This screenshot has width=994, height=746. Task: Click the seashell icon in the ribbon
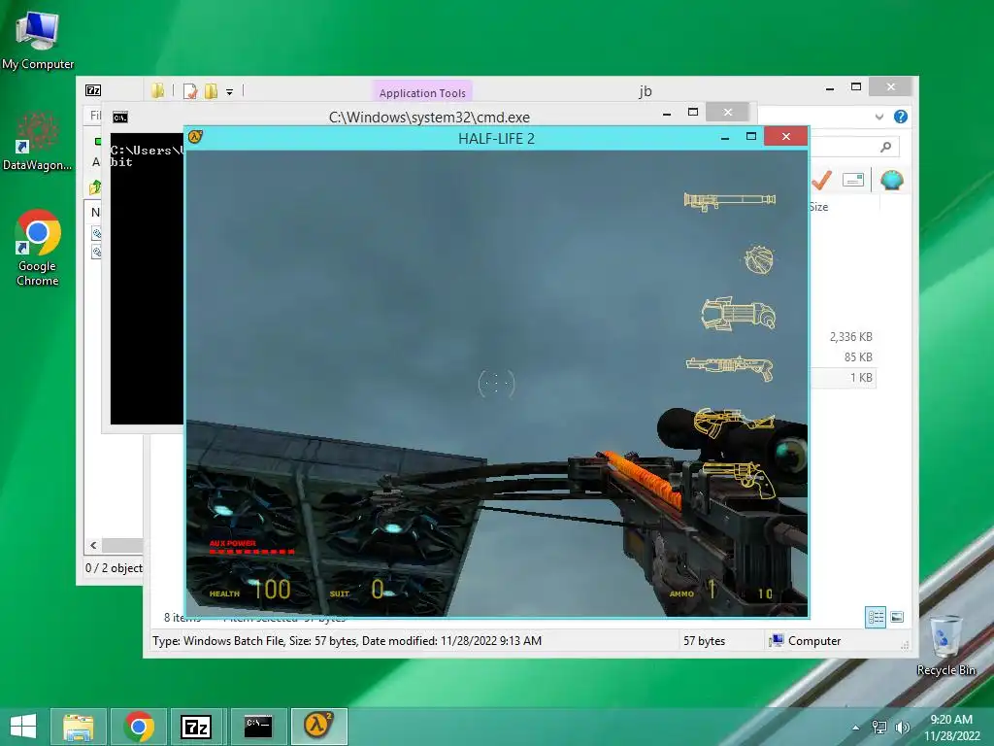892,180
